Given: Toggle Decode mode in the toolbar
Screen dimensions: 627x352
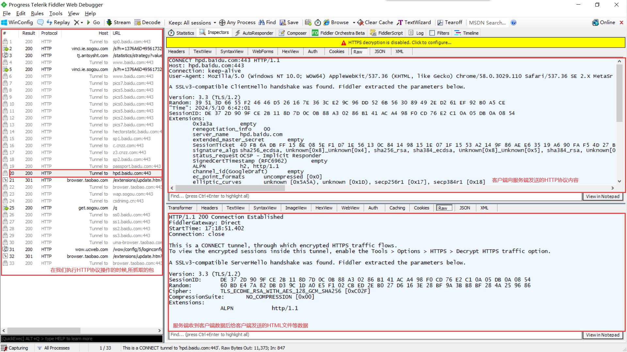Looking at the screenshot, I should [147, 22].
